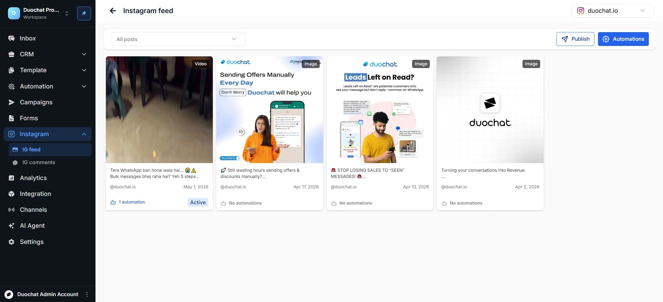Click the Duochat Admin Account avatar
The image size is (663, 302).
coord(9,294)
